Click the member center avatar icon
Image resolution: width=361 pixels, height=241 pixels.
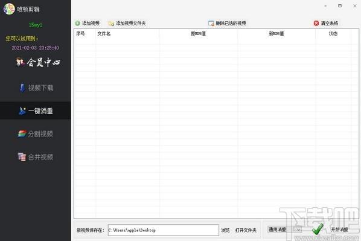20,62
